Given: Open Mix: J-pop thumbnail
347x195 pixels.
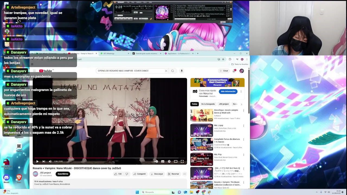Looking at the screenshot, I should [x=201, y=130].
